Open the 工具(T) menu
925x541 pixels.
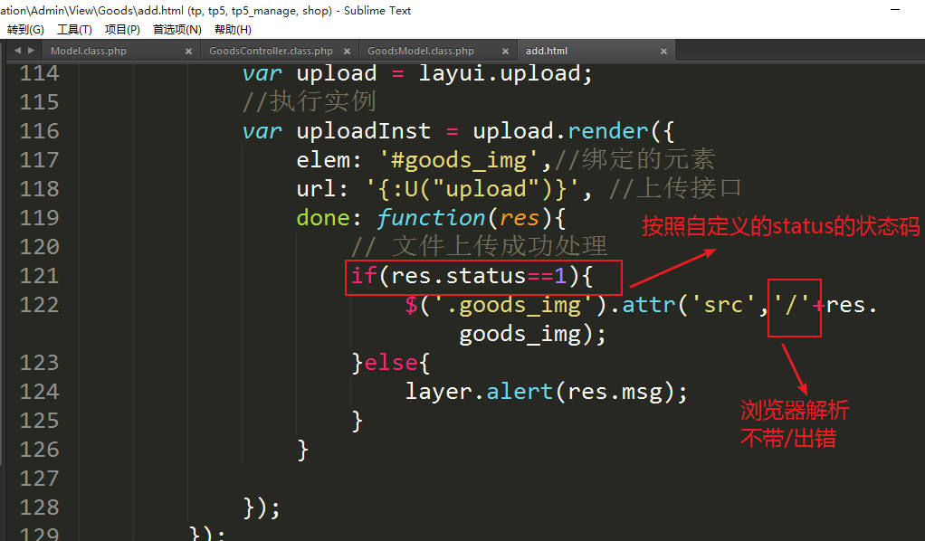[x=74, y=30]
